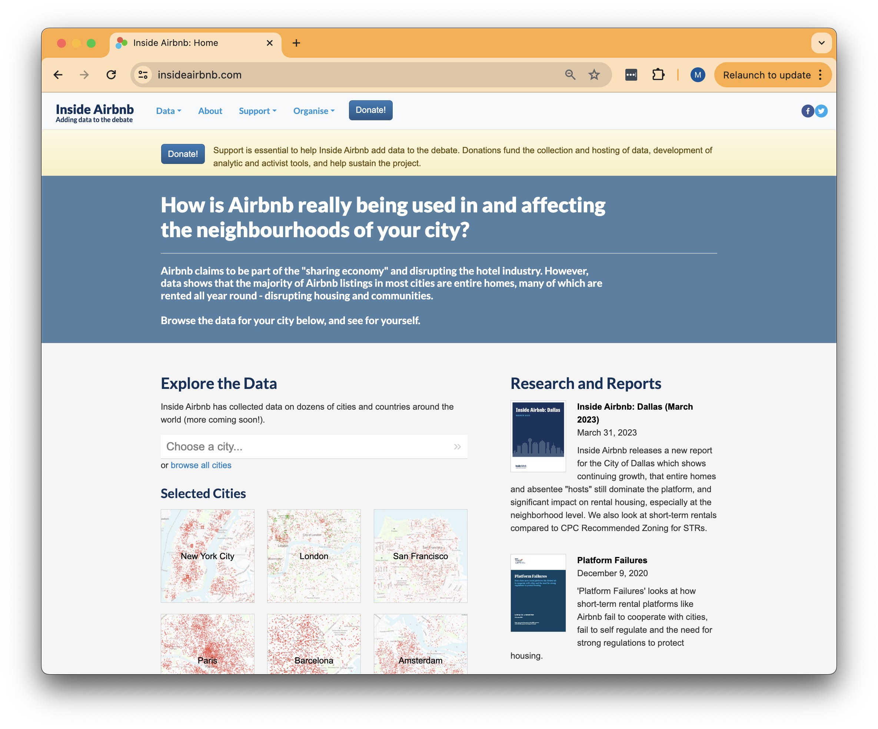Viewport: 878px width, 729px height.
Task: Open site information icon in address bar
Action: point(143,75)
